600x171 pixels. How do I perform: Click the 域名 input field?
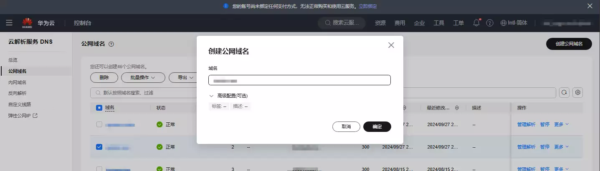click(299, 80)
